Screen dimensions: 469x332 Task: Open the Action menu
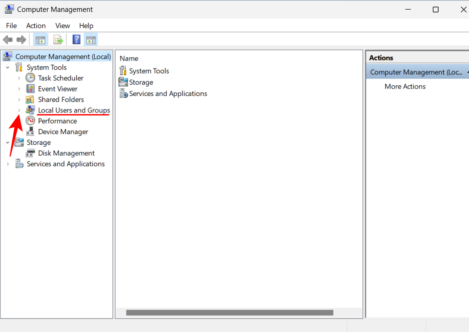pyautogui.click(x=36, y=26)
